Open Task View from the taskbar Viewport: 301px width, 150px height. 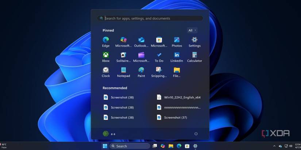click(155, 146)
